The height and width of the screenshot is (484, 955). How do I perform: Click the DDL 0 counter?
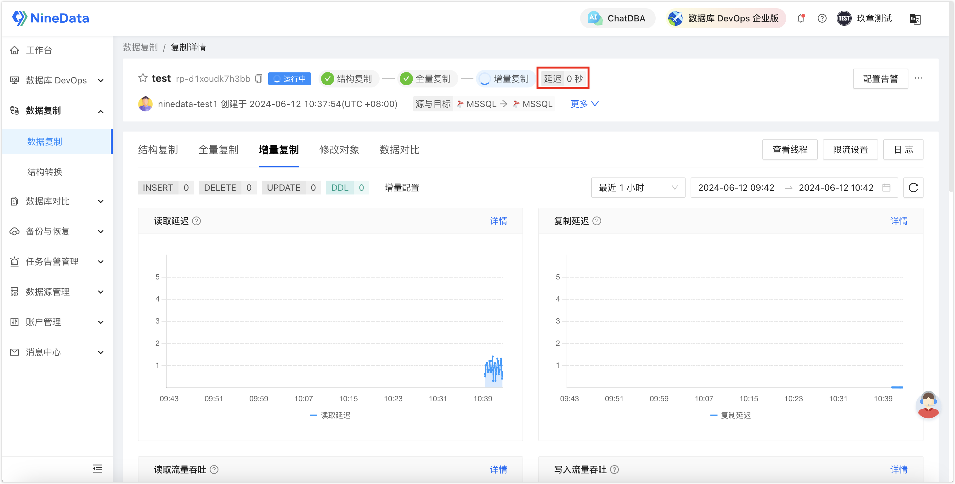pyautogui.click(x=348, y=188)
